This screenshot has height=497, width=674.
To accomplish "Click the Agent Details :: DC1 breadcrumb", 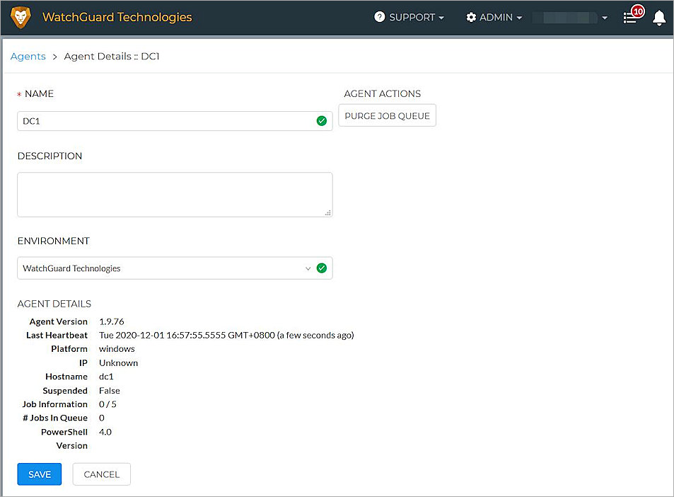I will point(112,56).
